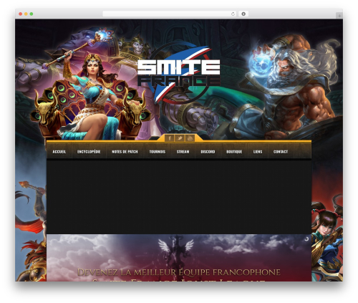Click the slider banner headline text
The height and width of the screenshot is (303, 358).
(179, 273)
